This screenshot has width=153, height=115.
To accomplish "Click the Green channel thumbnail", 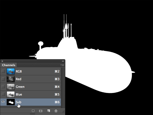I will (11, 87).
